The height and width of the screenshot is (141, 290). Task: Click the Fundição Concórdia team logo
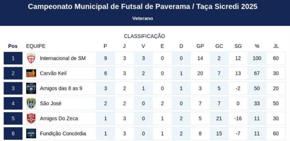click(31, 133)
